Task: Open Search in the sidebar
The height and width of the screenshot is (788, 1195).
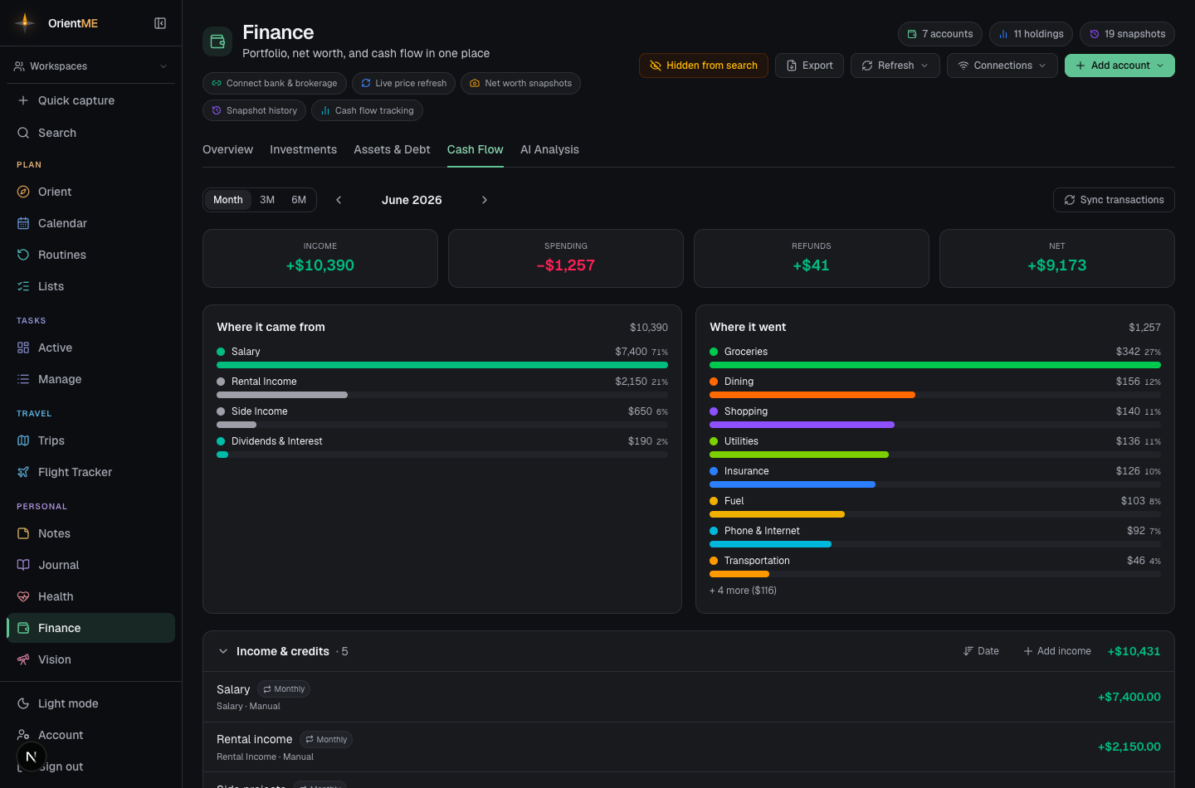Action: coord(90,133)
